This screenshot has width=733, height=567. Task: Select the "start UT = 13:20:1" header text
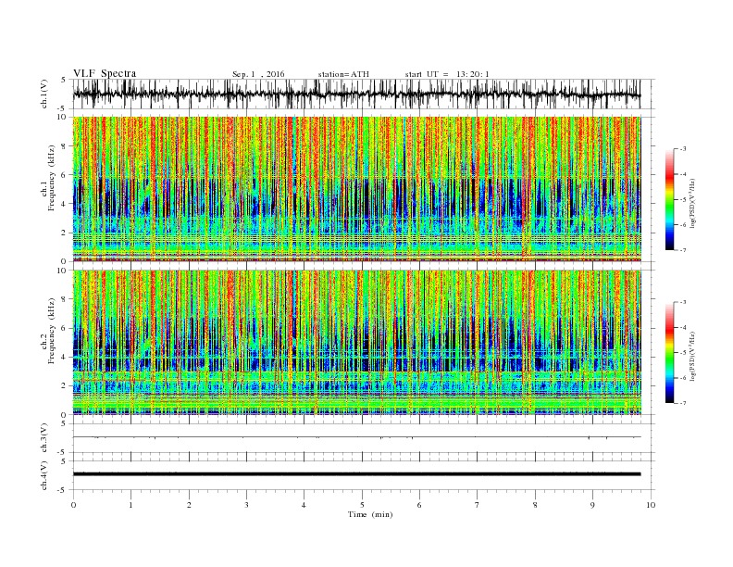(447, 74)
